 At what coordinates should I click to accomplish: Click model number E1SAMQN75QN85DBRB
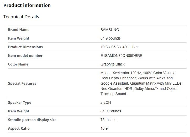click(122, 56)
